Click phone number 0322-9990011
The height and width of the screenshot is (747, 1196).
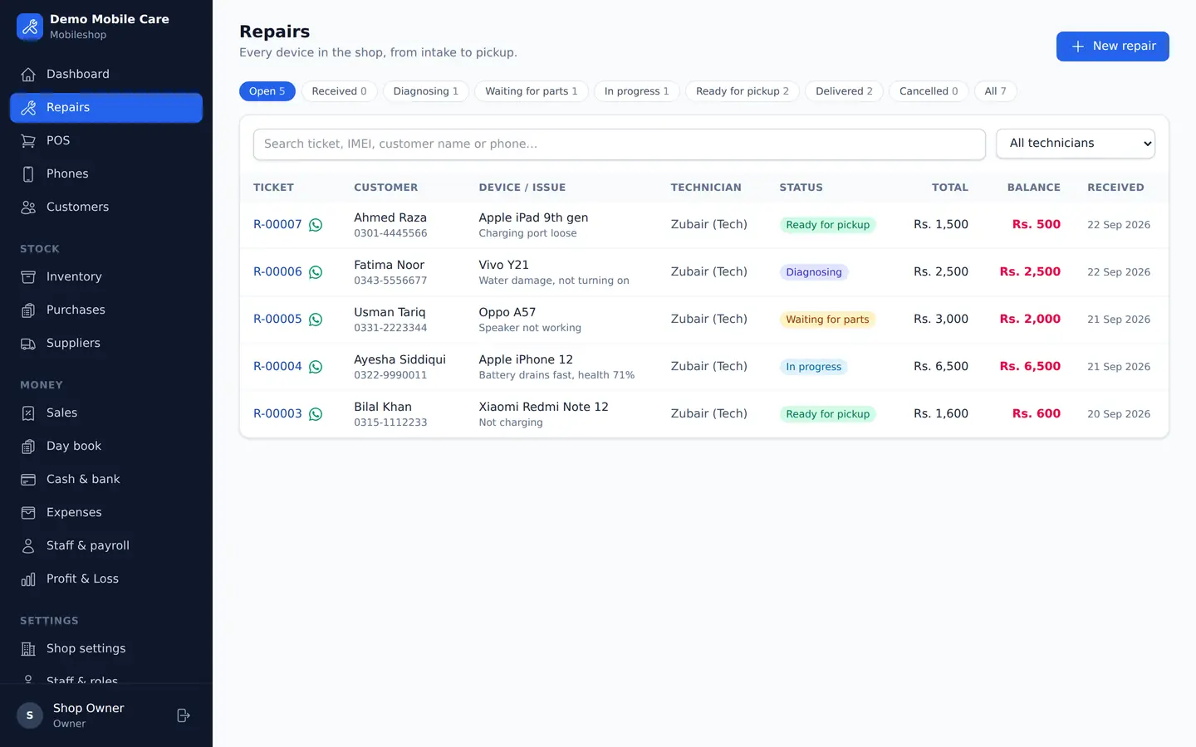[x=390, y=375]
